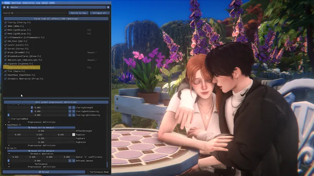
Task: Increase ClarityDarkIntensity with right arrow
Action: [73, 111]
